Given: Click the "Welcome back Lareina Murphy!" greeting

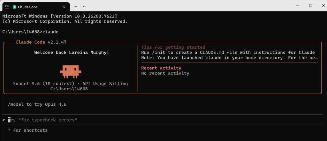Looking at the screenshot, I should click(x=71, y=52).
